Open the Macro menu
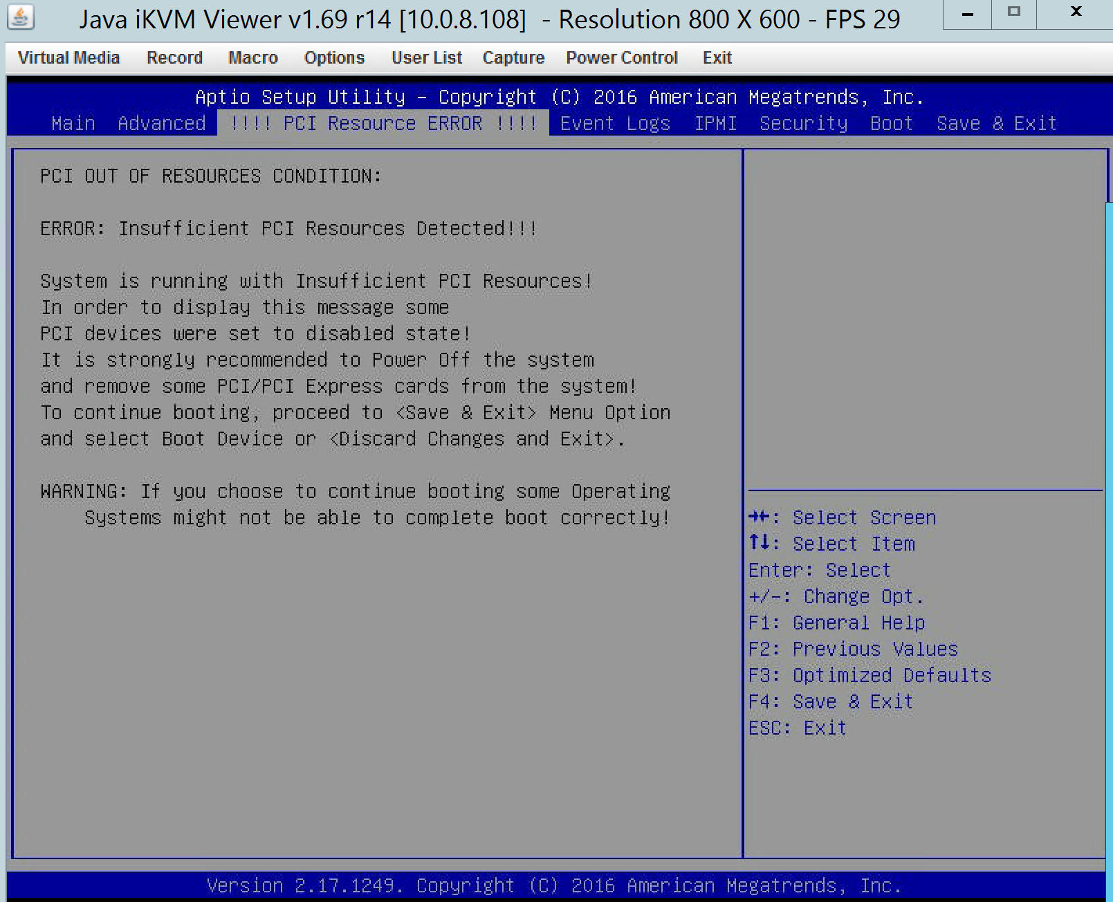1113x902 pixels. (253, 57)
